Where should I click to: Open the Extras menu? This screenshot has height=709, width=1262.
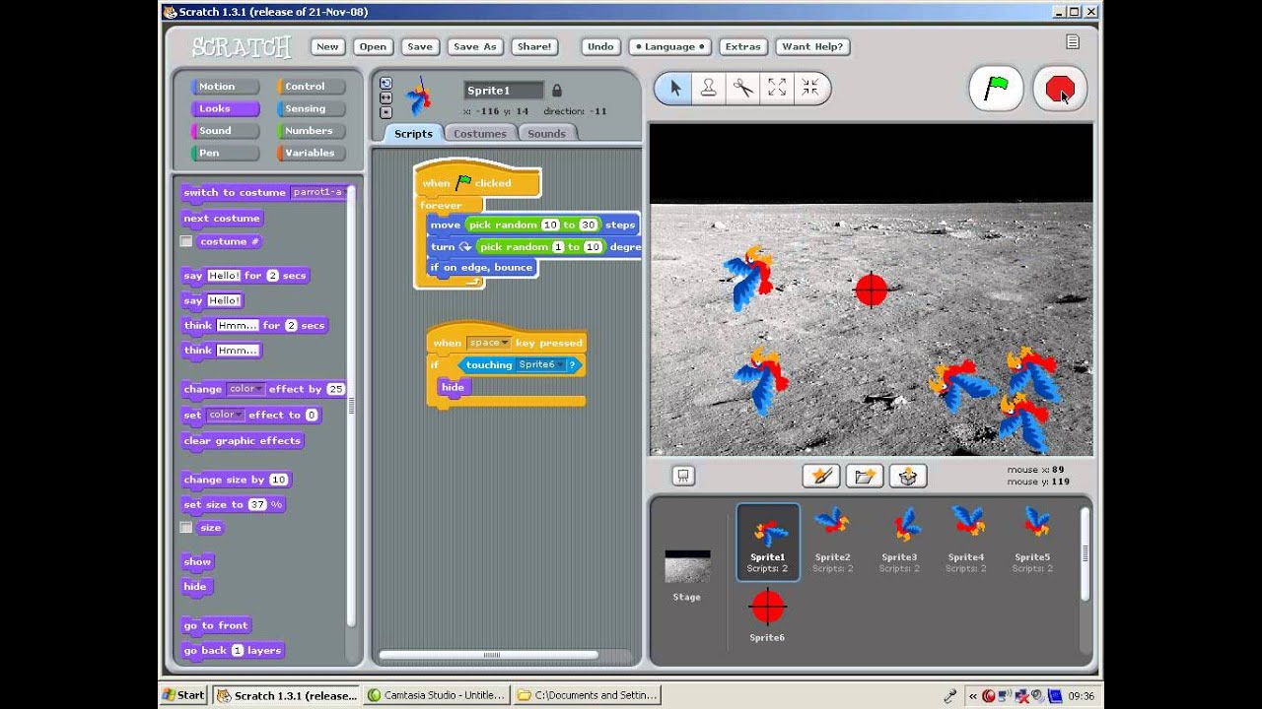(x=743, y=46)
